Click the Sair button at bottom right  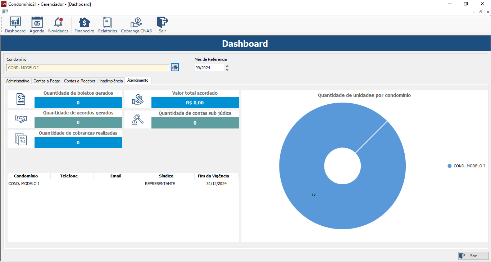click(473, 256)
